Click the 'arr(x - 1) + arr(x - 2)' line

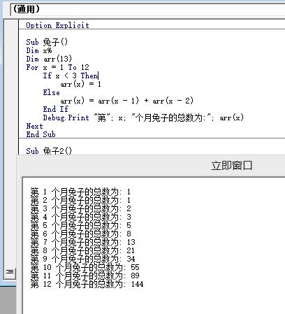point(126,101)
